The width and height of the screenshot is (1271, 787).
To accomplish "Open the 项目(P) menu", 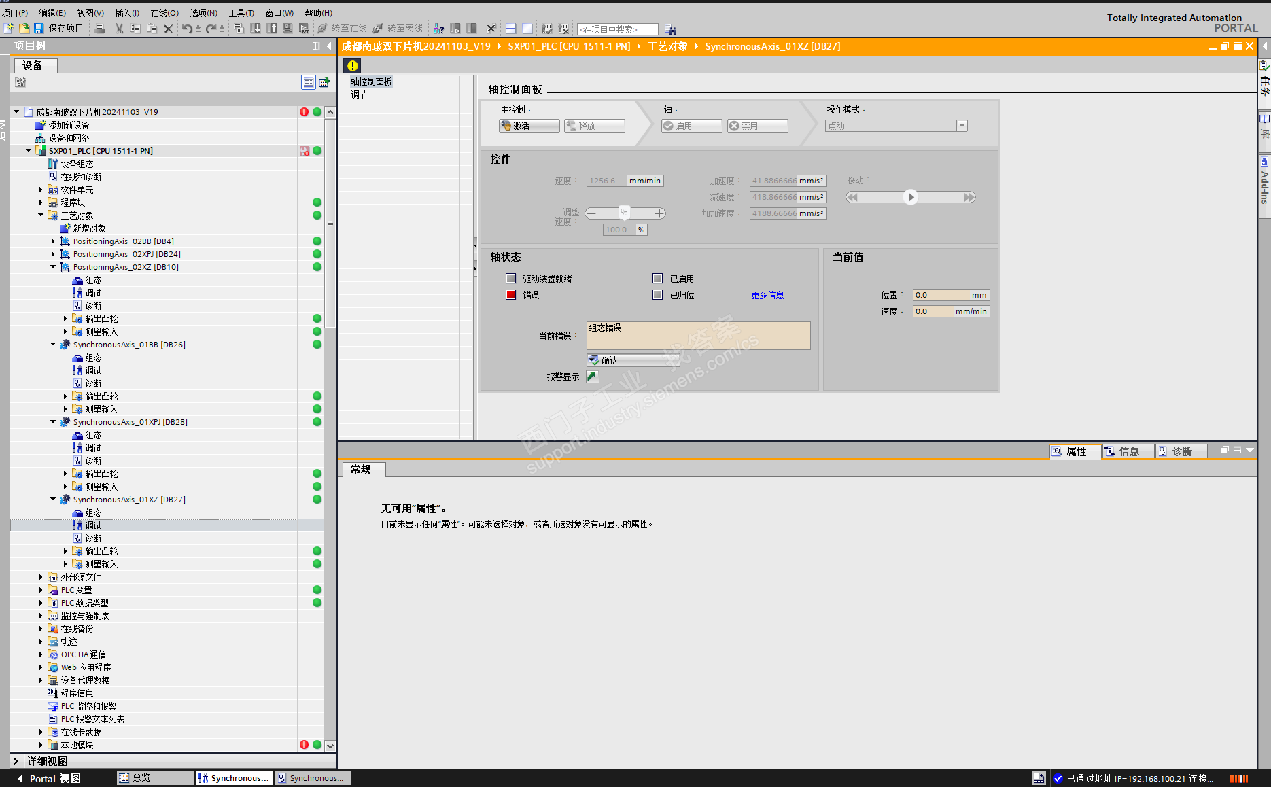I will (15, 13).
